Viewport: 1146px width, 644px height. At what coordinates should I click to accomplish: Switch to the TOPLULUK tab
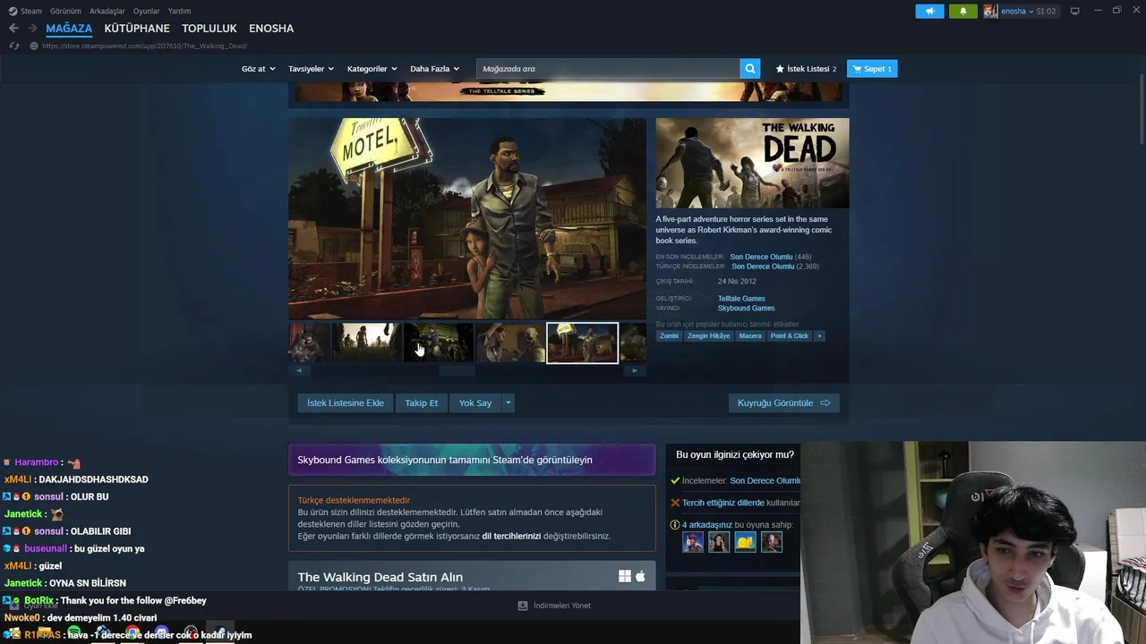(x=210, y=29)
